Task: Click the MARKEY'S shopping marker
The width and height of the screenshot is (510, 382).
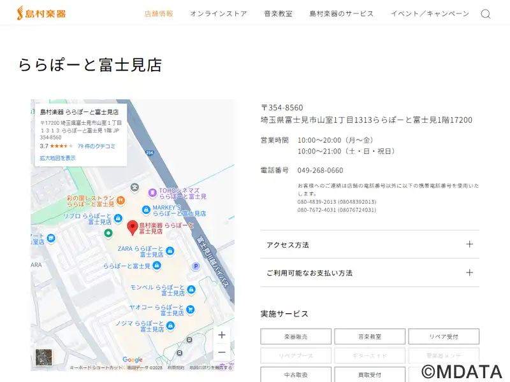Action: (146, 210)
